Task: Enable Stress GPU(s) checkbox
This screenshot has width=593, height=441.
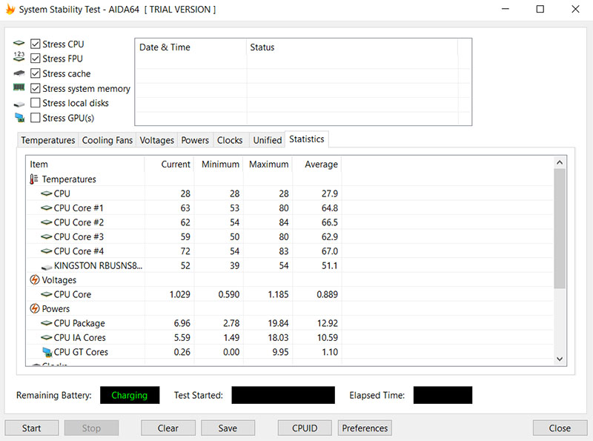Action: click(36, 118)
